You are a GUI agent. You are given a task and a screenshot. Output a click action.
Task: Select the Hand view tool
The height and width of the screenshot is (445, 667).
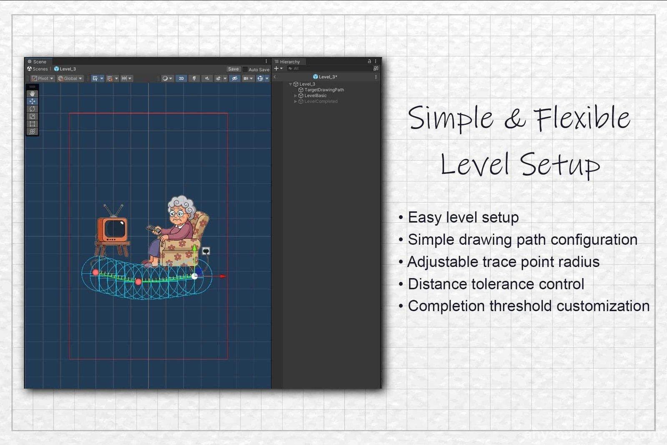click(32, 94)
